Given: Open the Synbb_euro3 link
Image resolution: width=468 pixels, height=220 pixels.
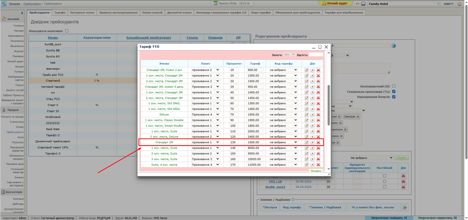Looking at the screenshot, I should click(x=275, y=187).
